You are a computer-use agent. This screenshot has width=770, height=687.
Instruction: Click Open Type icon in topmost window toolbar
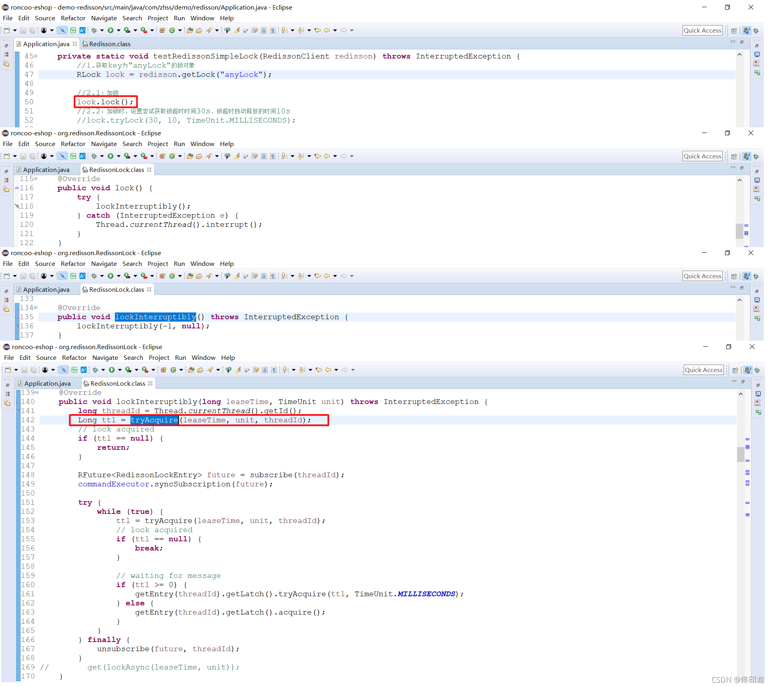click(x=190, y=30)
